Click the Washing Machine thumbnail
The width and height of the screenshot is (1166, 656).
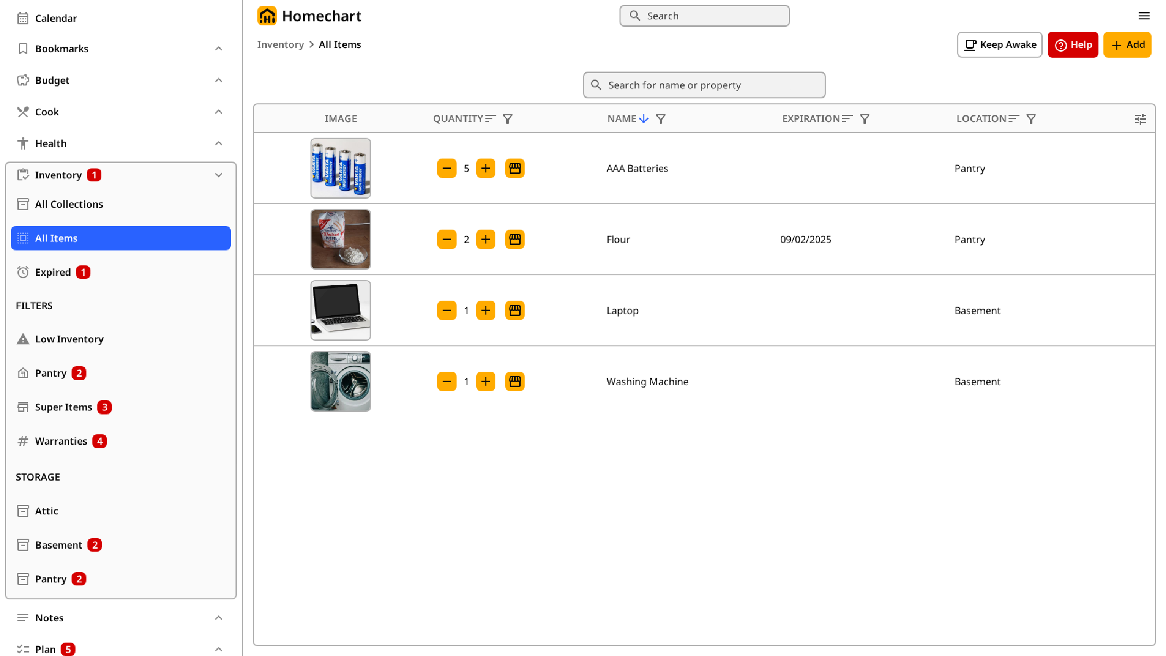[340, 381]
